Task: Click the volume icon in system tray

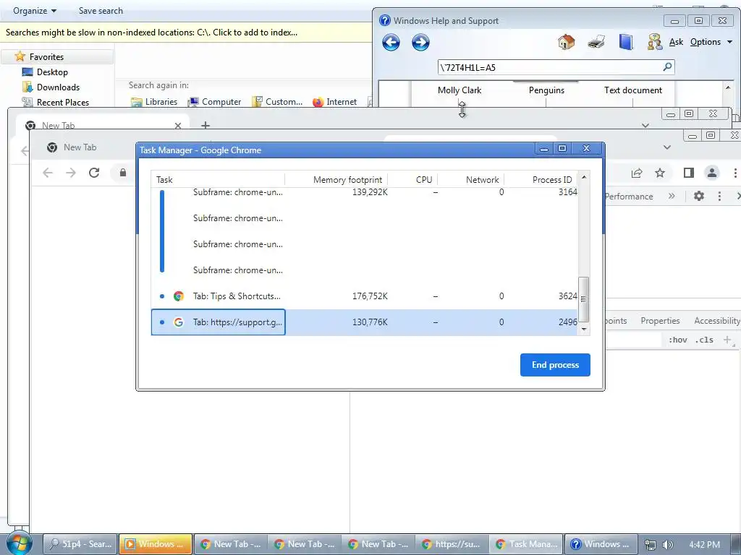Action: point(668,545)
